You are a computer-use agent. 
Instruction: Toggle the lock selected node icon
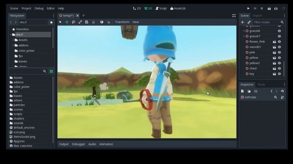[x=93, y=22]
